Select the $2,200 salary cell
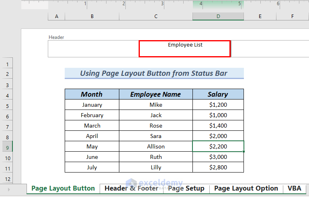309x197 pixels. click(x=218, y=146)
